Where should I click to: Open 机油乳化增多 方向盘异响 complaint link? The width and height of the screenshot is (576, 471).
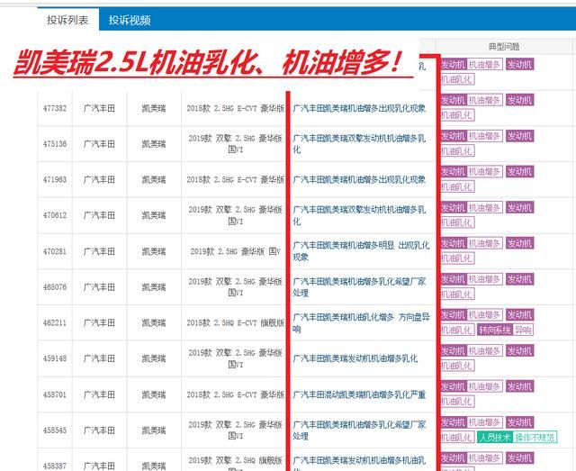click(x=361, y=322)
